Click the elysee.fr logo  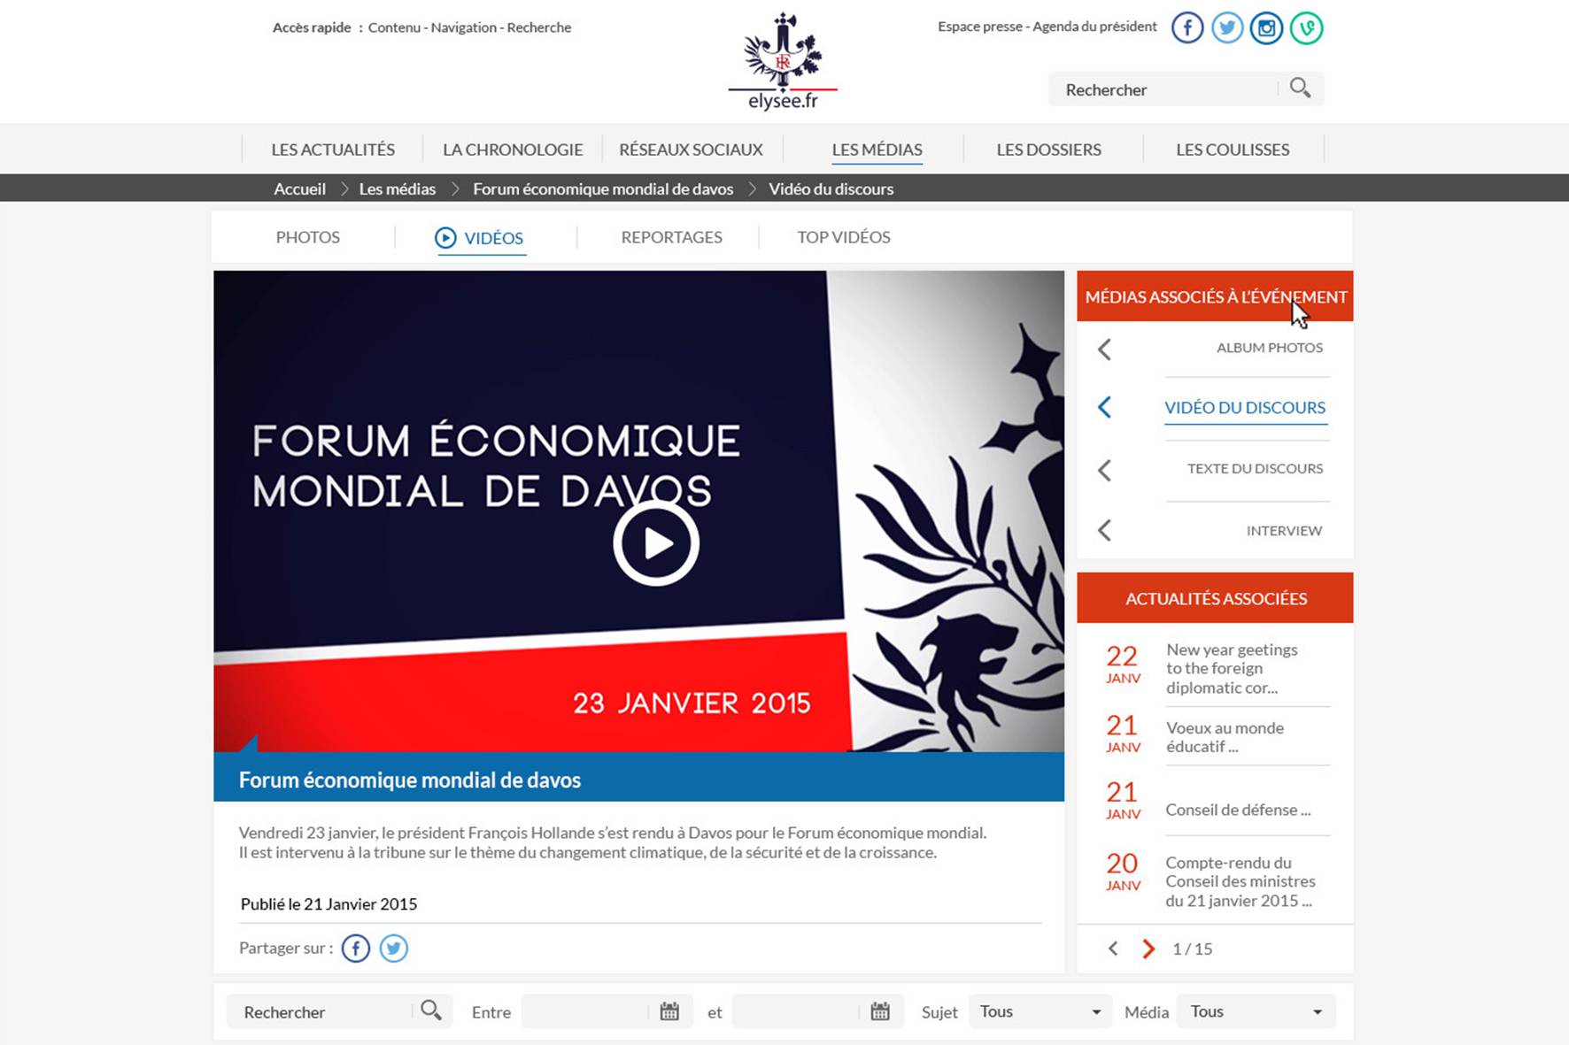pyautogui.click(x=783, y=62)
